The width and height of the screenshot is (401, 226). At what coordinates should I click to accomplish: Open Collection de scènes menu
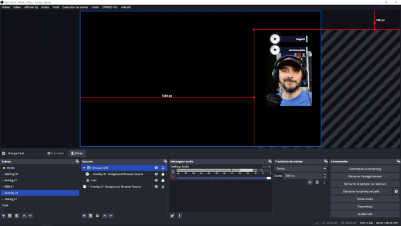pos(75,7)
